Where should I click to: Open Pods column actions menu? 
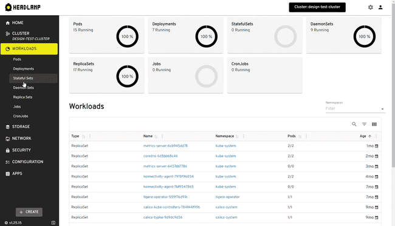[306, 136]
